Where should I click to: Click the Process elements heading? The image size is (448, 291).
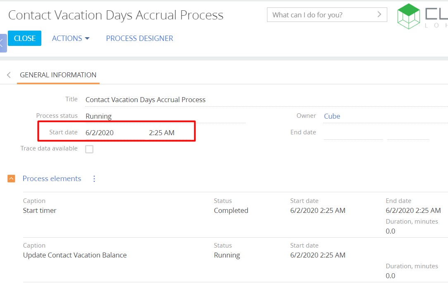52,179
